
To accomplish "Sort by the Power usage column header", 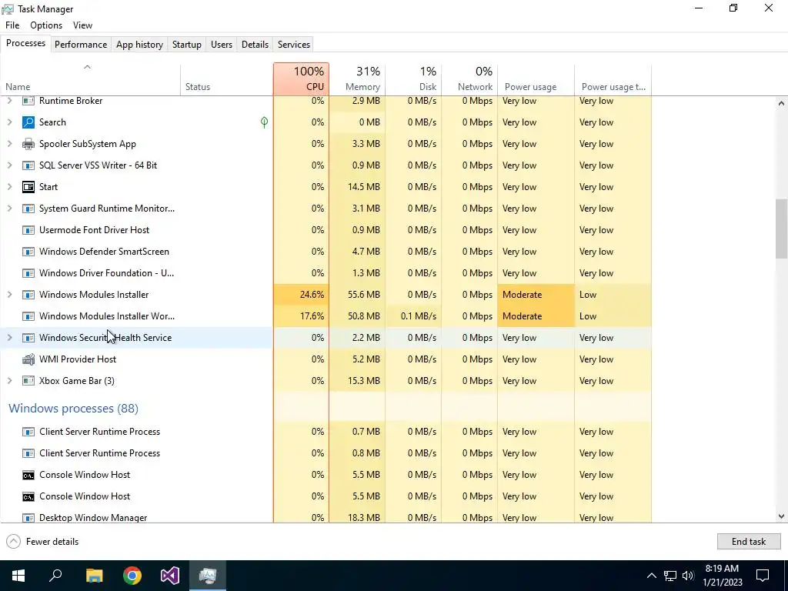I will 536,79.
